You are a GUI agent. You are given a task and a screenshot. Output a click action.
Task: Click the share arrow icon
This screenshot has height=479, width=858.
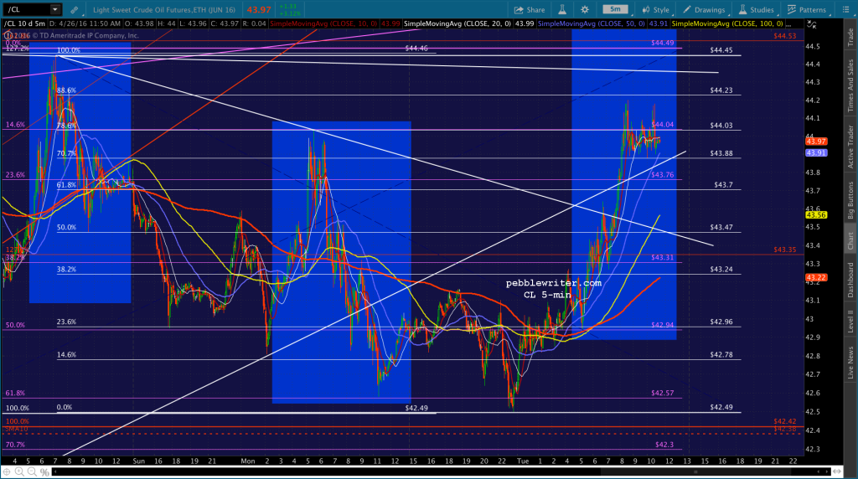pos(518,10)
